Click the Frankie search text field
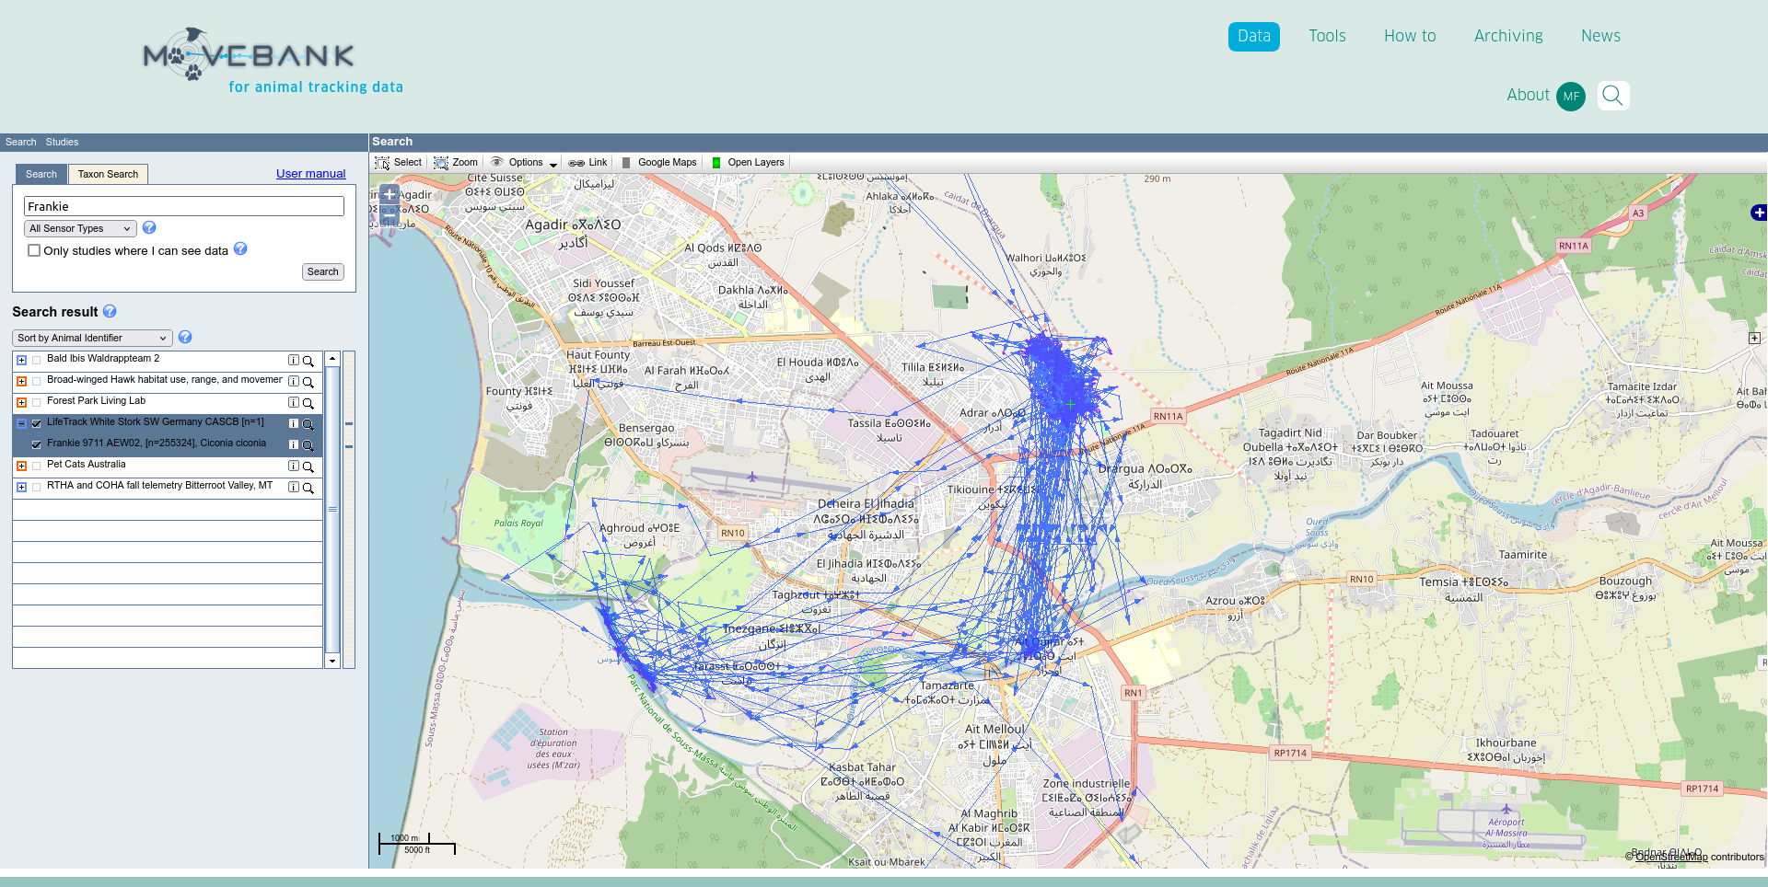 [184, 206]
